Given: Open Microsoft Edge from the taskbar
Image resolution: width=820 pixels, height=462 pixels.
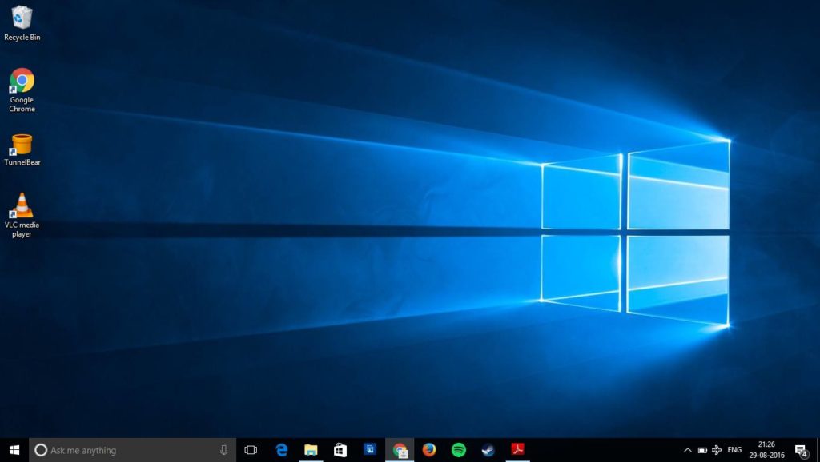Looking at the screenshot, I should pos(281,450).
